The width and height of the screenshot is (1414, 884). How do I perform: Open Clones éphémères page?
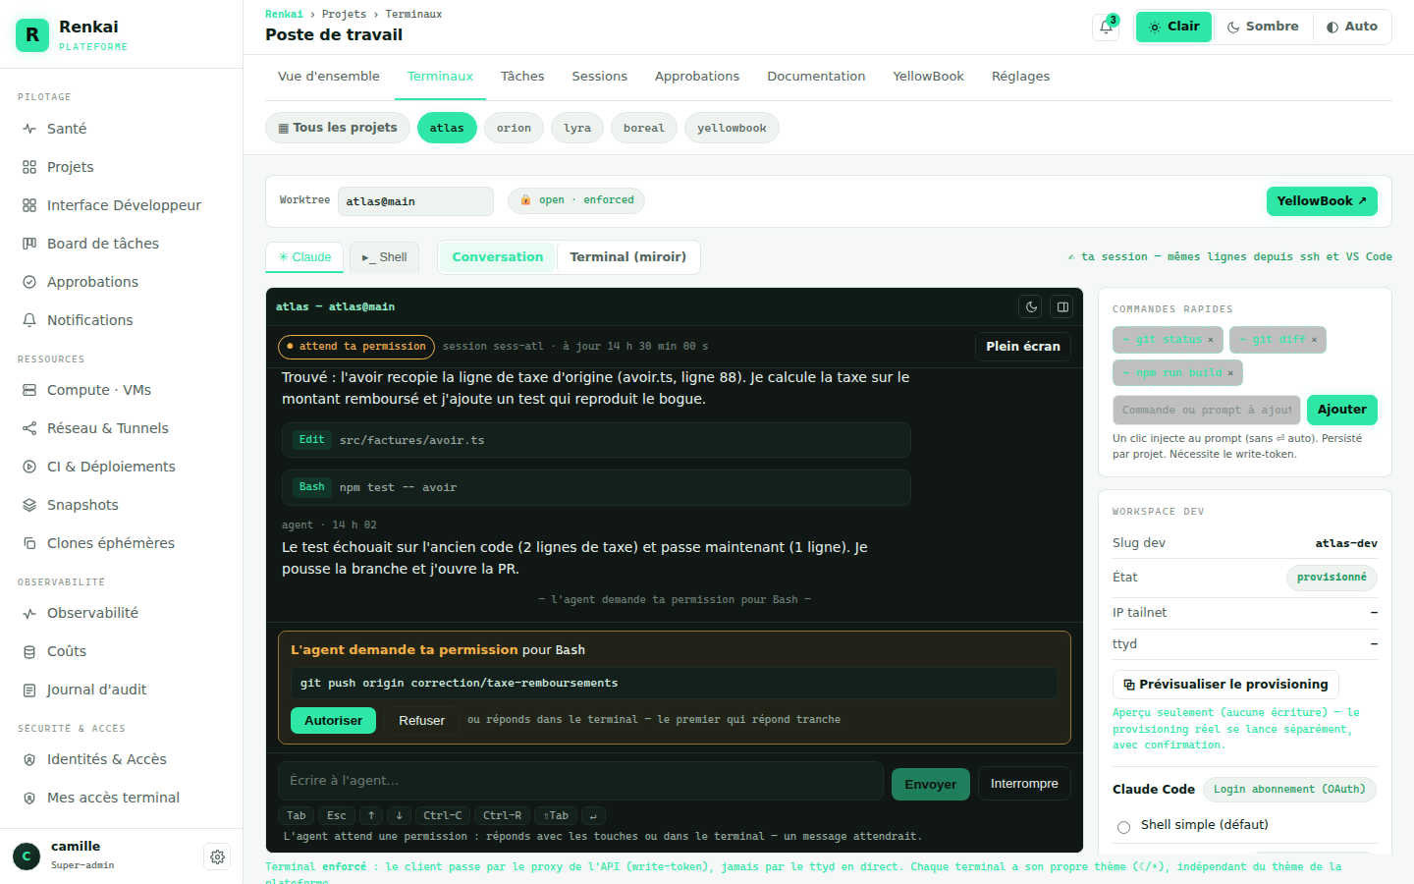tap(121, 543)
